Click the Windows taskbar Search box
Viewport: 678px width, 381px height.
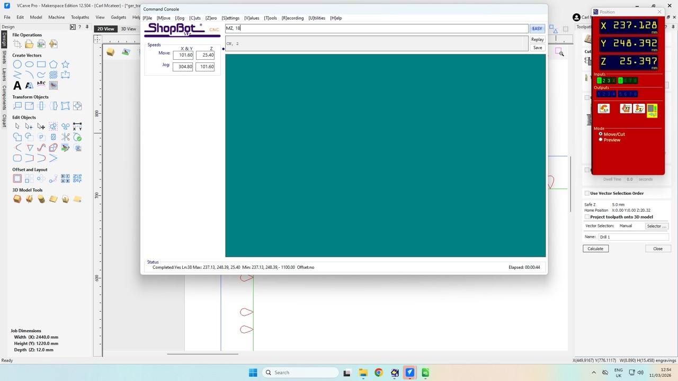tap(300, 373)
